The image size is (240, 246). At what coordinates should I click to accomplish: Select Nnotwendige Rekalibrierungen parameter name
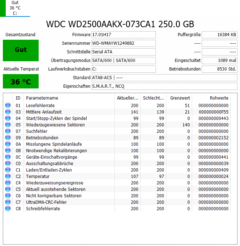57,150
